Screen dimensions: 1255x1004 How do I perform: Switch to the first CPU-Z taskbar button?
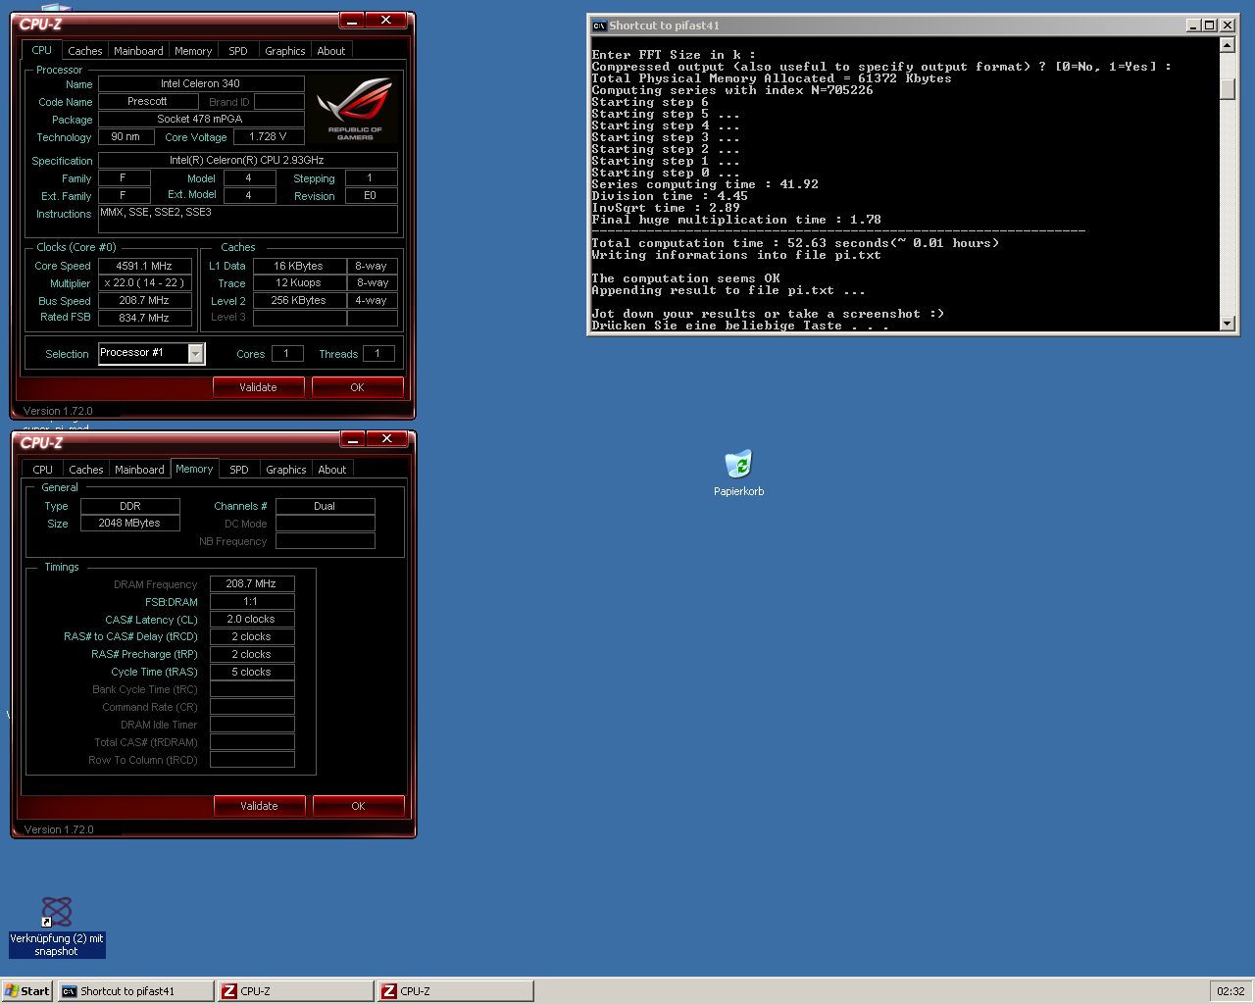click(x=295, y=991)
